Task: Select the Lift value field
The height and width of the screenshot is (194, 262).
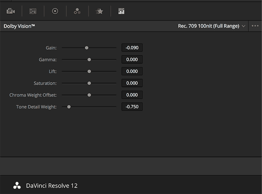Action: [132, 71]
